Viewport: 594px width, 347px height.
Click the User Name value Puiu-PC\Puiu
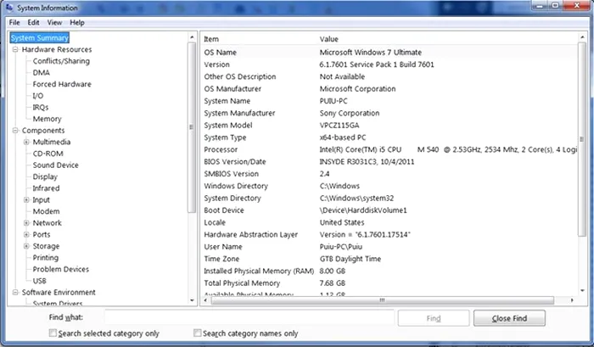click(341, 247)
